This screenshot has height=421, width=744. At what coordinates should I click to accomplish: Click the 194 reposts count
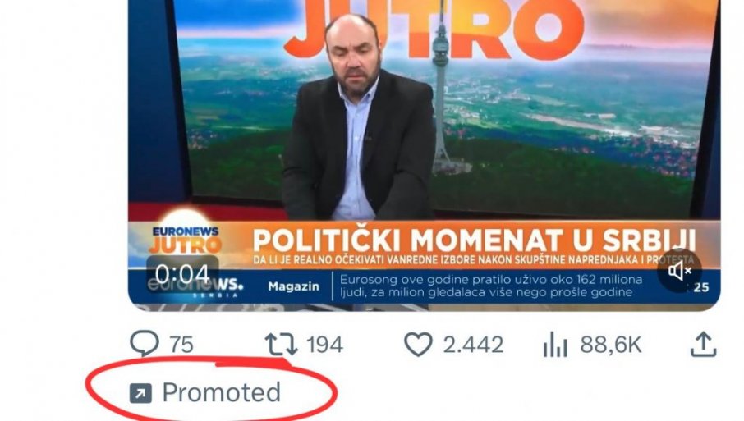pyautogui.click(x=324, y=345)
